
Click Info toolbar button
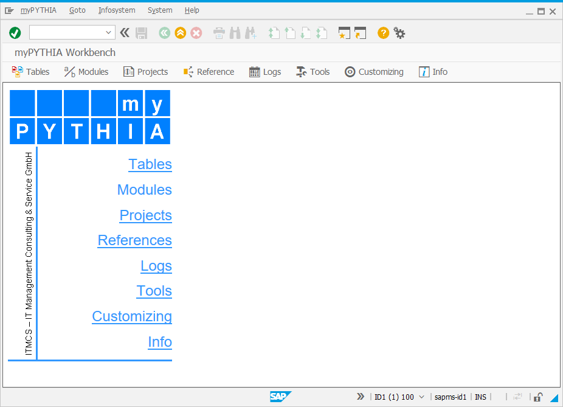pyautogui.click(x=433, y=72)
